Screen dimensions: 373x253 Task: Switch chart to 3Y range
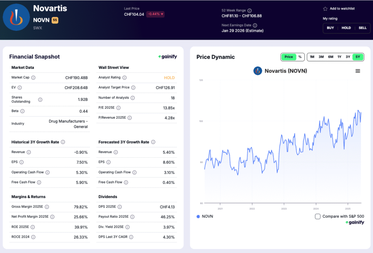[x=348, y=57]
